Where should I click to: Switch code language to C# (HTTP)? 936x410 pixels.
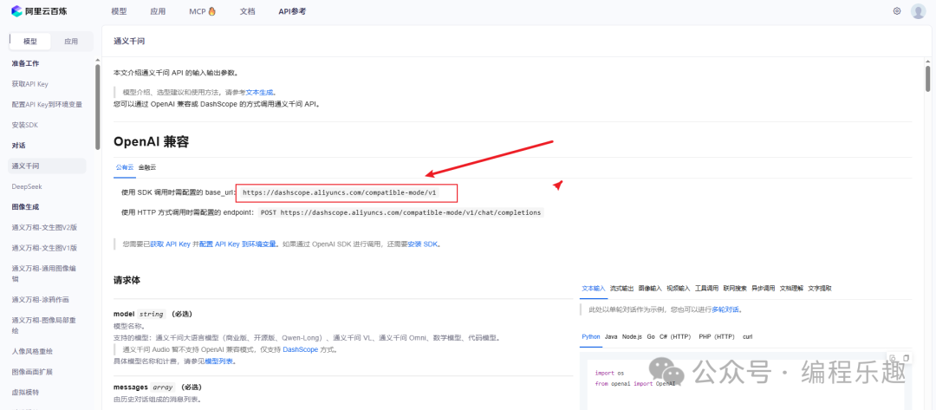pyautogui.click(x=674, y=336)
